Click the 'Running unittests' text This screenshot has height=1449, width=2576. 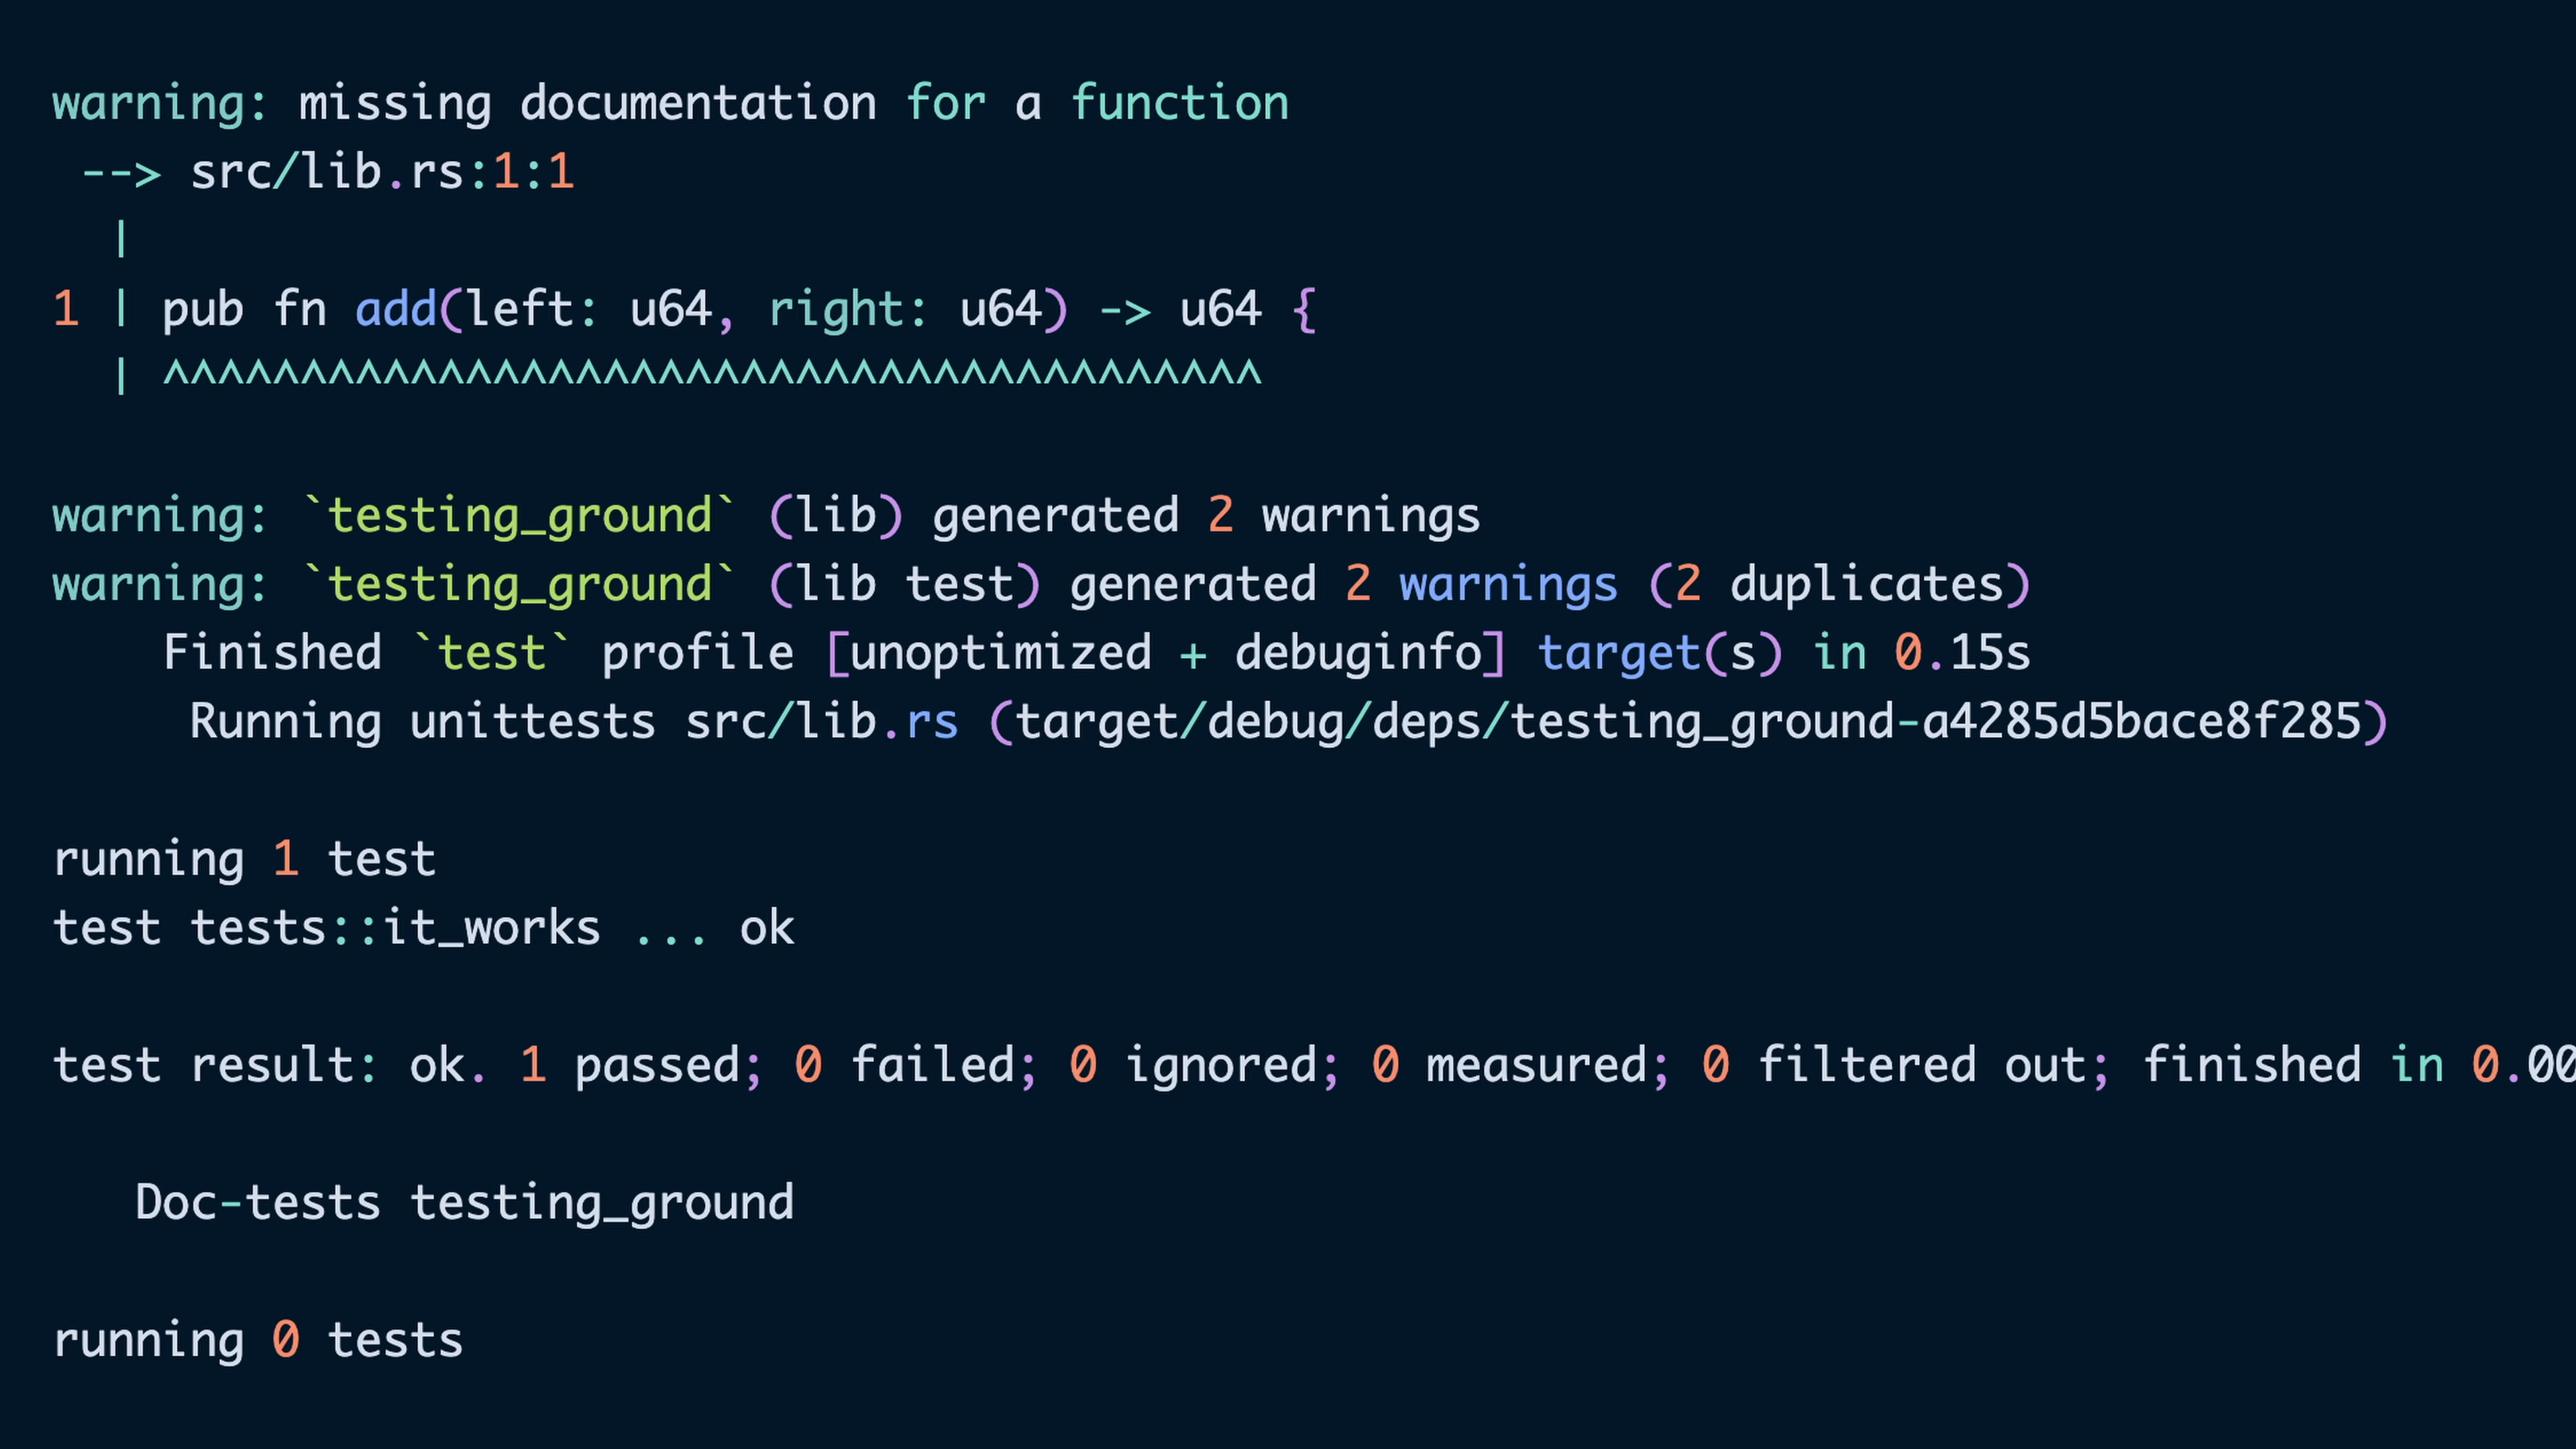click(x=422, y=722)
